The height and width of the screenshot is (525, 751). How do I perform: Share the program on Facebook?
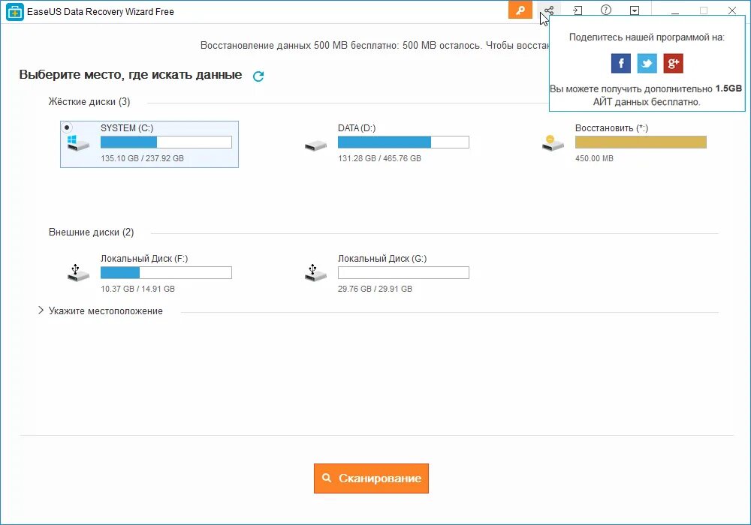[620, 63]
